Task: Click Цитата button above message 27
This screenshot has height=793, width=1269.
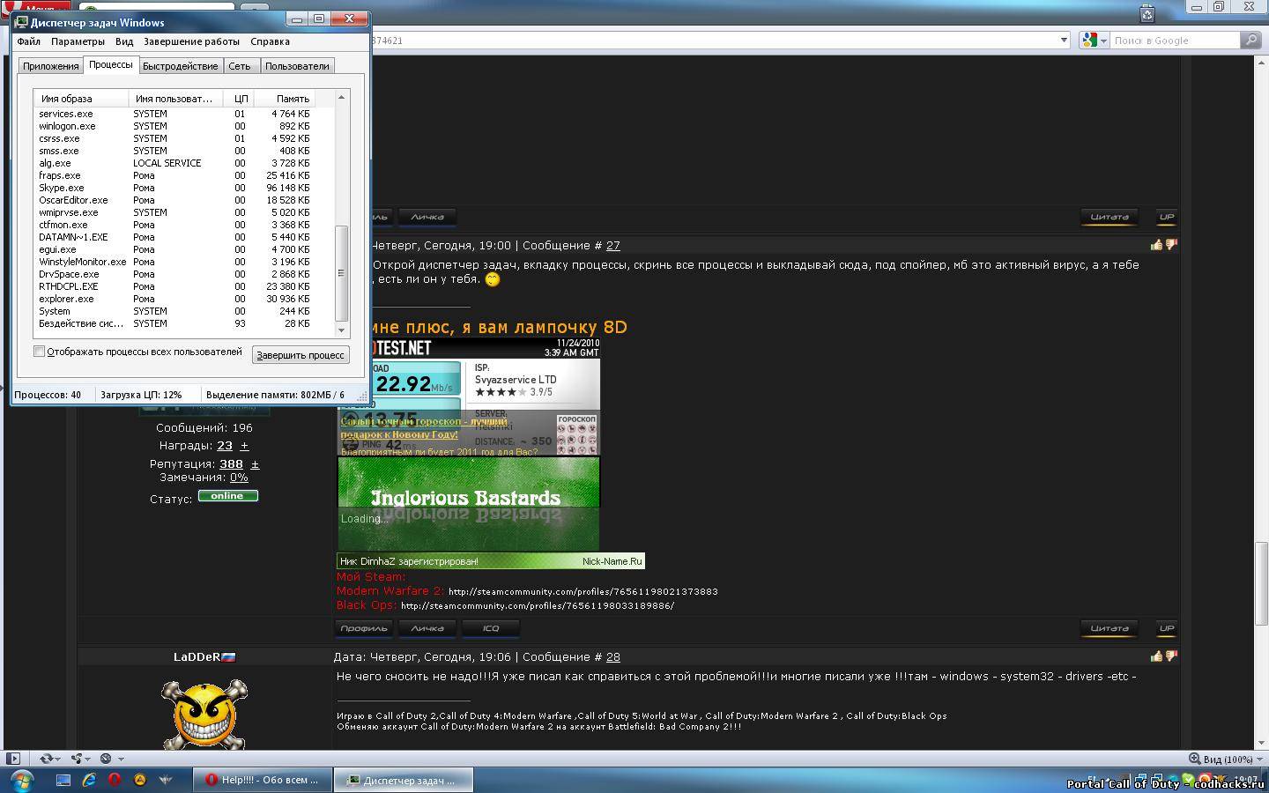Action: click(x=1109, y=217)
